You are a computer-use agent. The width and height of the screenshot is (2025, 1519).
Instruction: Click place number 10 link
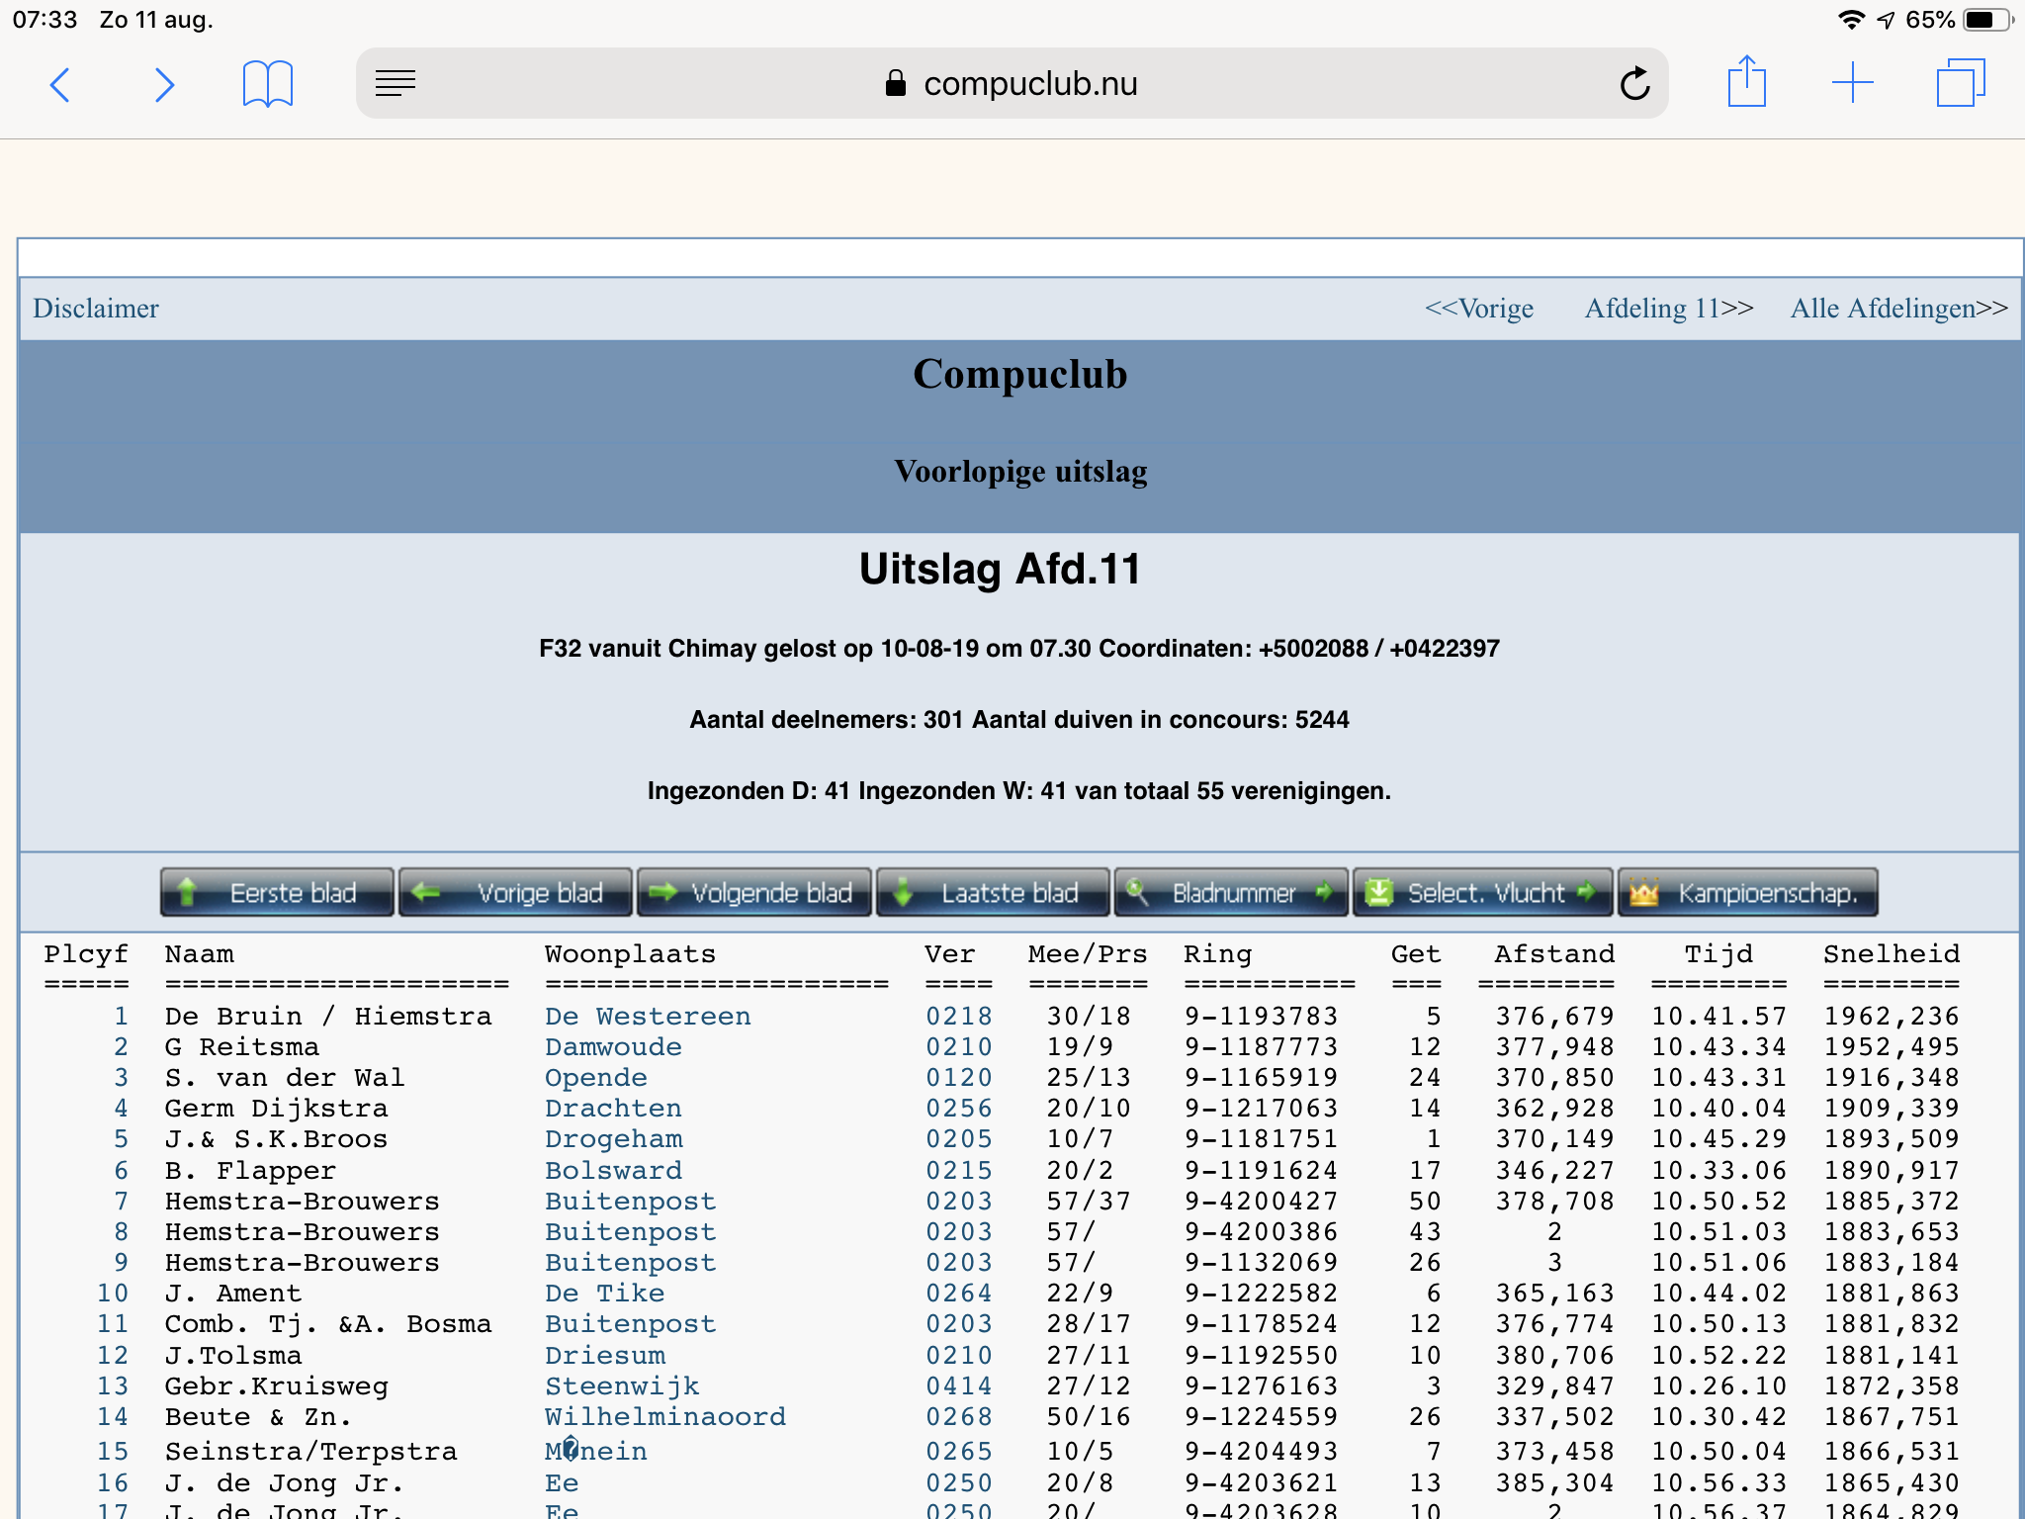tap(113, 1294)
